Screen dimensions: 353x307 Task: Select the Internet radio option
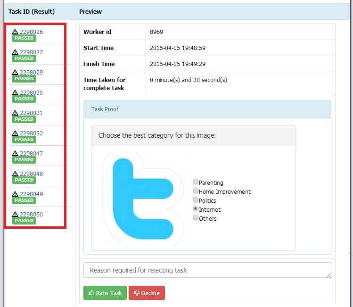point(196,208)
